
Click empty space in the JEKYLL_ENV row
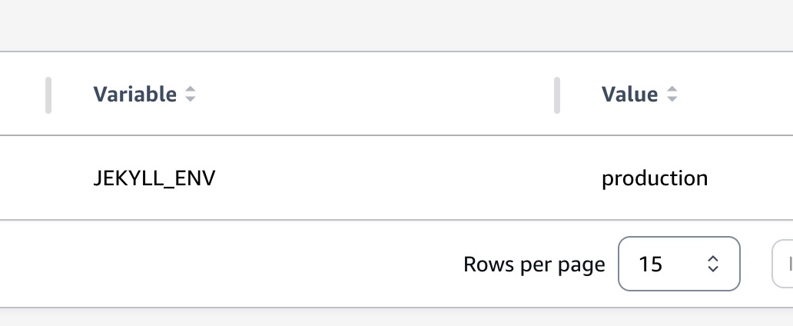click(384, 178)
